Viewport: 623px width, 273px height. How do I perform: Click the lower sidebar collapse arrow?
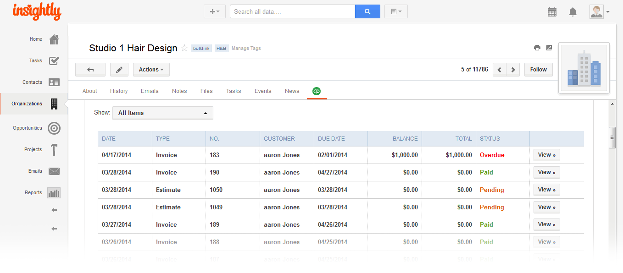(54, 229)
